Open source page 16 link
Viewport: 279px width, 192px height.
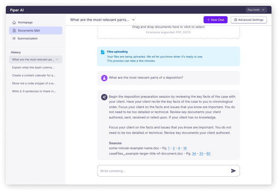click(x=185, y=148)
